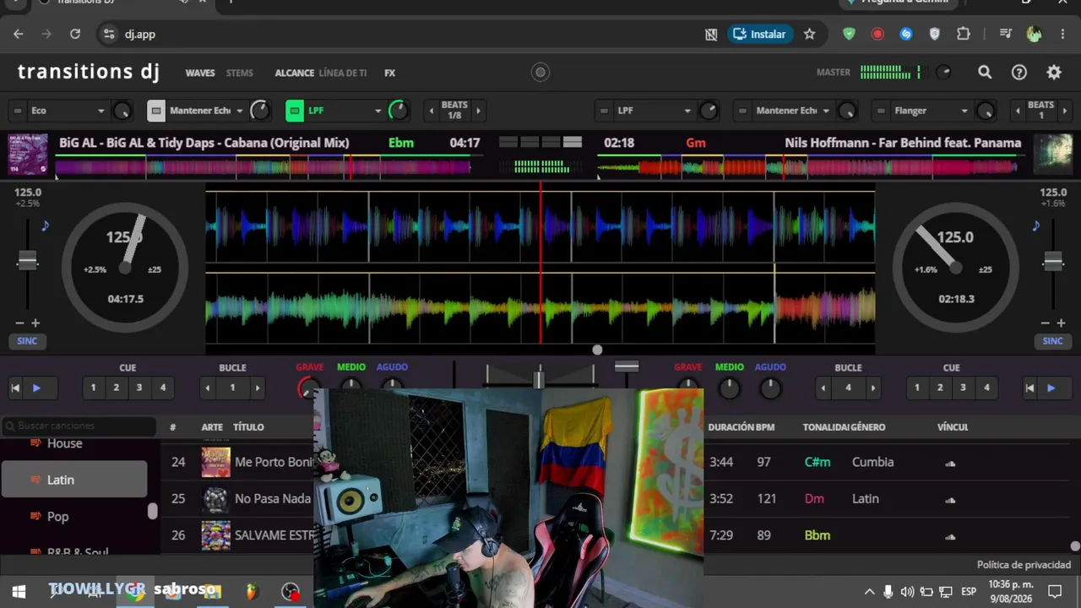The image size is (1081, 608).
Task: Toggle the right deck LPF effect on
Action: point(603,111)
